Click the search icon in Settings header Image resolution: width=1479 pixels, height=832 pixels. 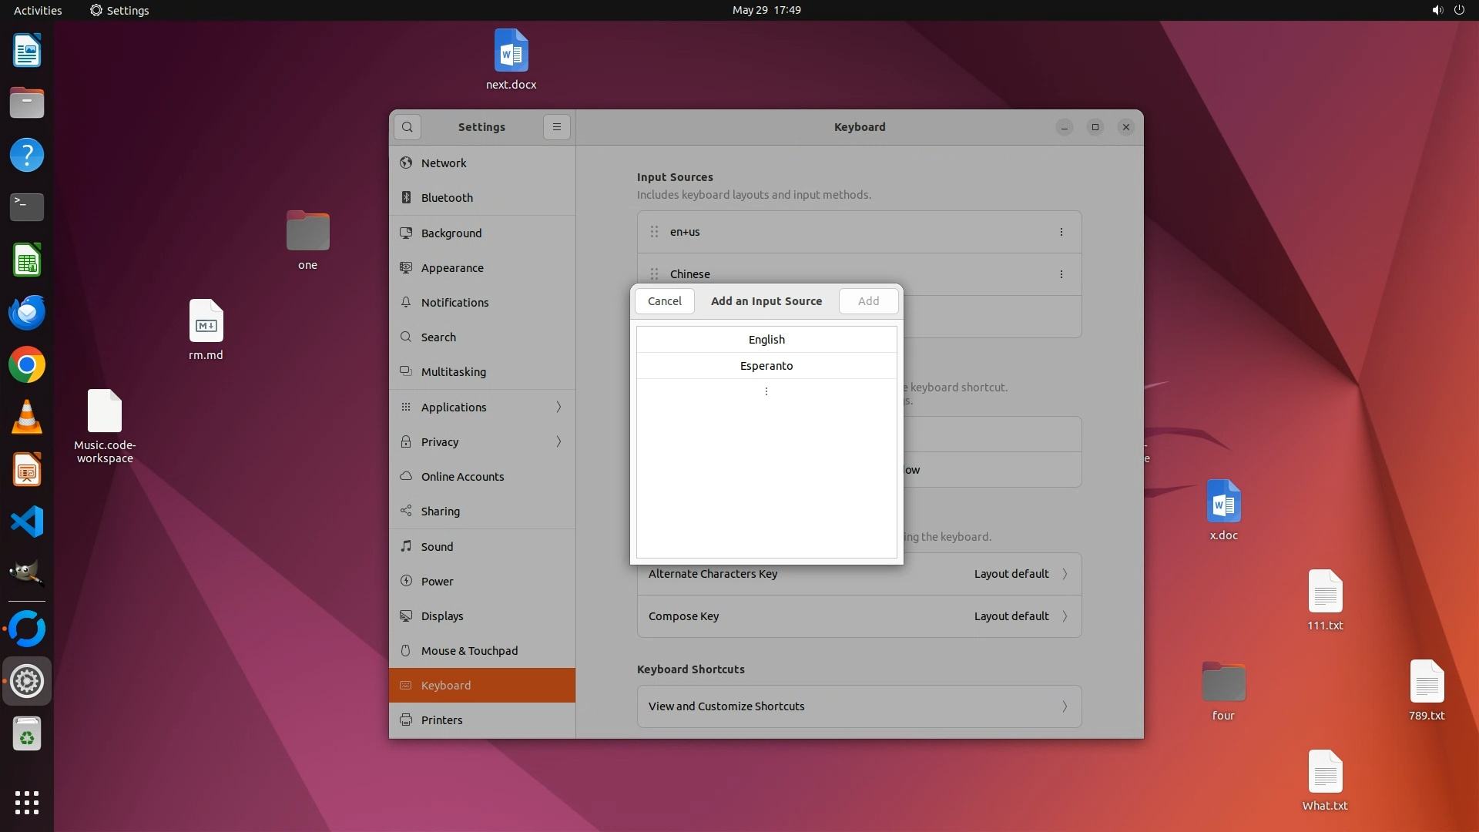(407, 127)
